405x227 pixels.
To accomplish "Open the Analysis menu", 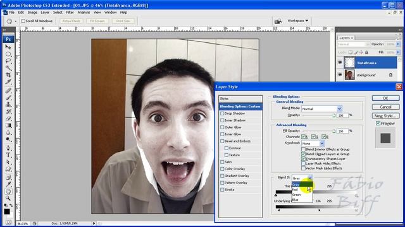I will [84, 13].
